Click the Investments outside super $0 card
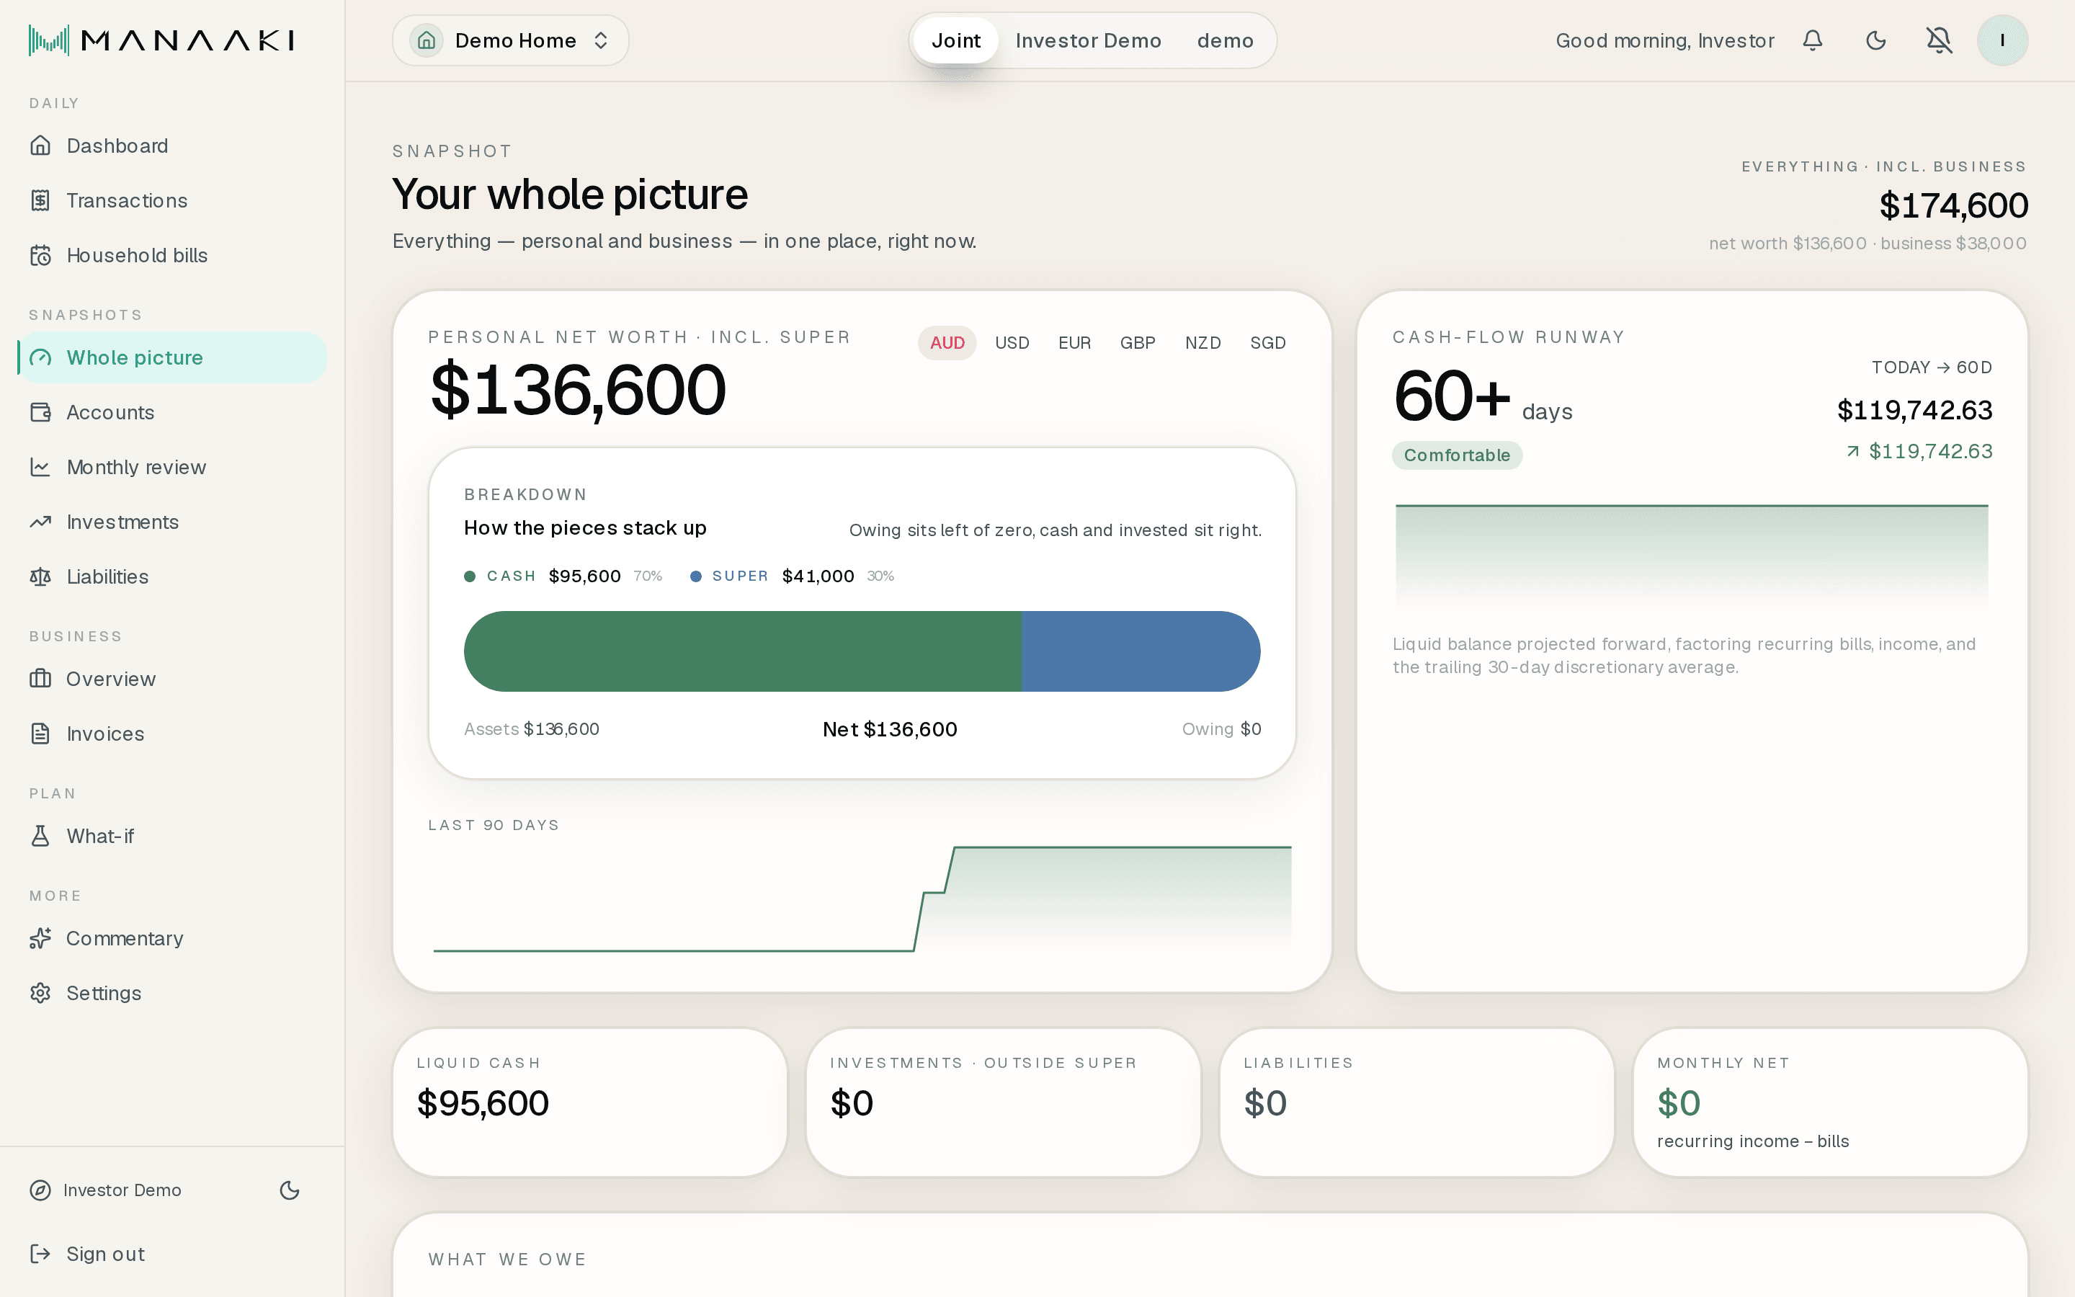 pyautogui.click(x=1003, y=1102)
